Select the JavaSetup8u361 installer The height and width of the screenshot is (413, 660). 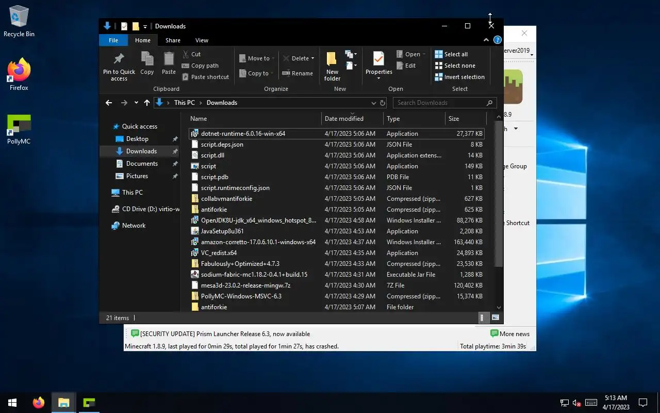(x=336, y=231)
